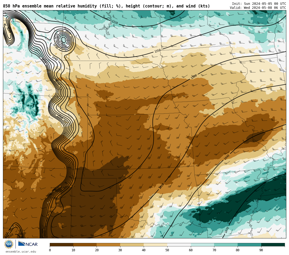Click the 1380 height contour label
Image resolution: width=289 pixels, height=255 pixels.
point(194,76)
